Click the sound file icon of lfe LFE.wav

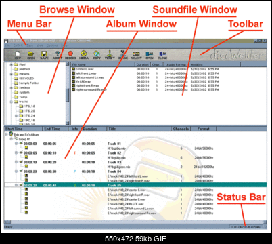(x=74, y=81)
